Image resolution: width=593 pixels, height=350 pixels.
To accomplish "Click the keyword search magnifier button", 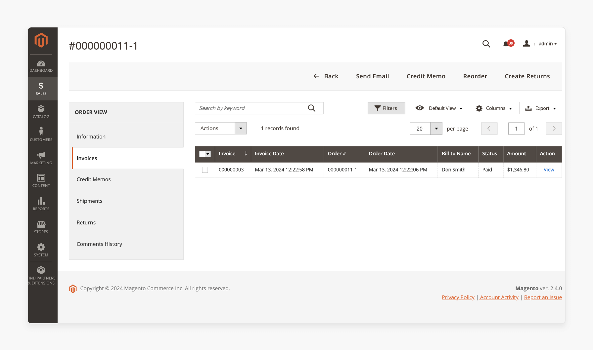I will (311, 108).
